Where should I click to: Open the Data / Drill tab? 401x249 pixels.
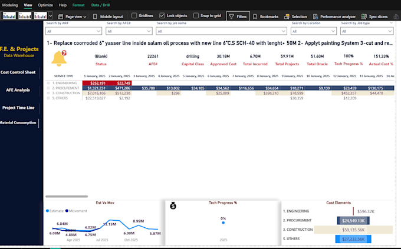point(100,5)
